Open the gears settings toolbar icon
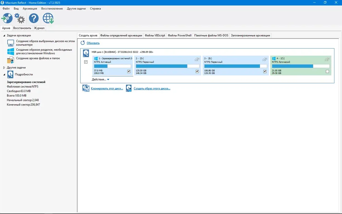Viewport: 342px width, 214px height. click(19, 18)
